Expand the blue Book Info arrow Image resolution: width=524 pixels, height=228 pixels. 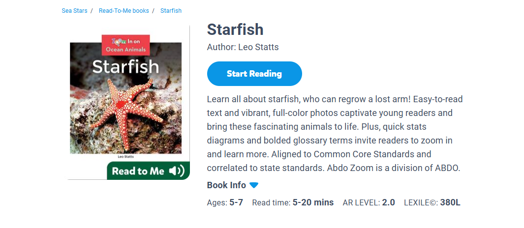click(254, 185)
